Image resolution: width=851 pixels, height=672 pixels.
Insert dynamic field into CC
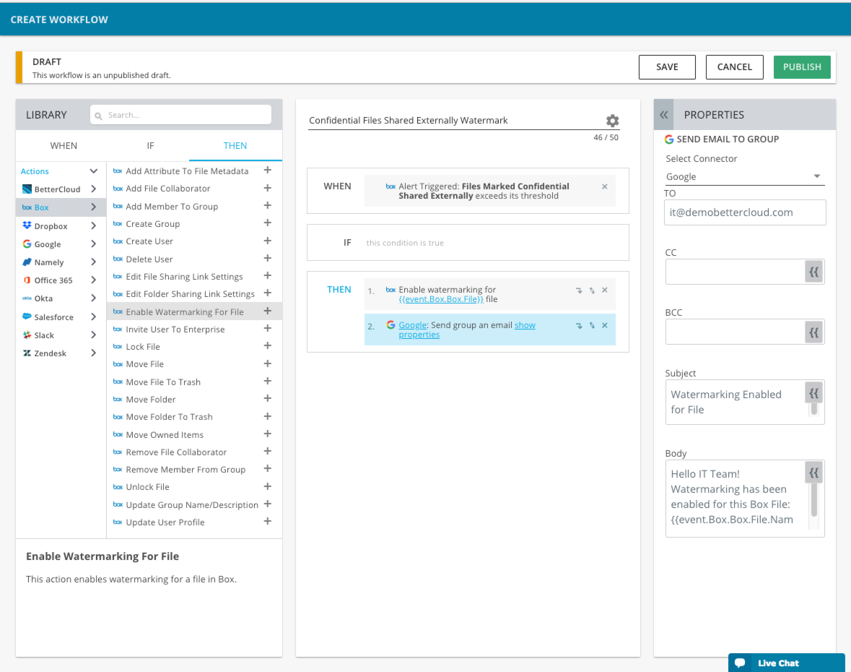pyautogui.click(x=813, y=272)
